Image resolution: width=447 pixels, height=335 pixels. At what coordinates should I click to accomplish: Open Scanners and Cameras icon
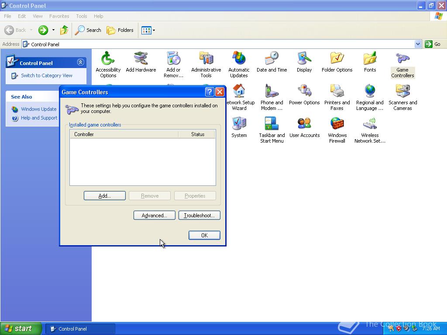pyautogui.click(x=402, y=97)
